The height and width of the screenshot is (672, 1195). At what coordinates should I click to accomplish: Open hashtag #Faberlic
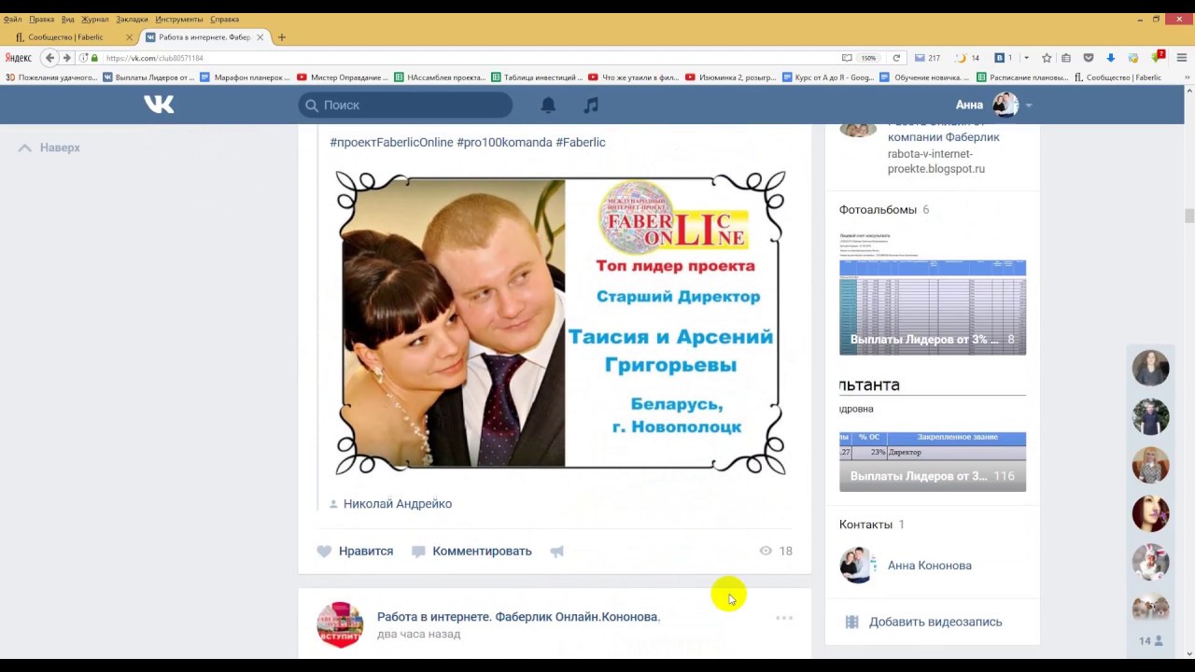(581, 142)
